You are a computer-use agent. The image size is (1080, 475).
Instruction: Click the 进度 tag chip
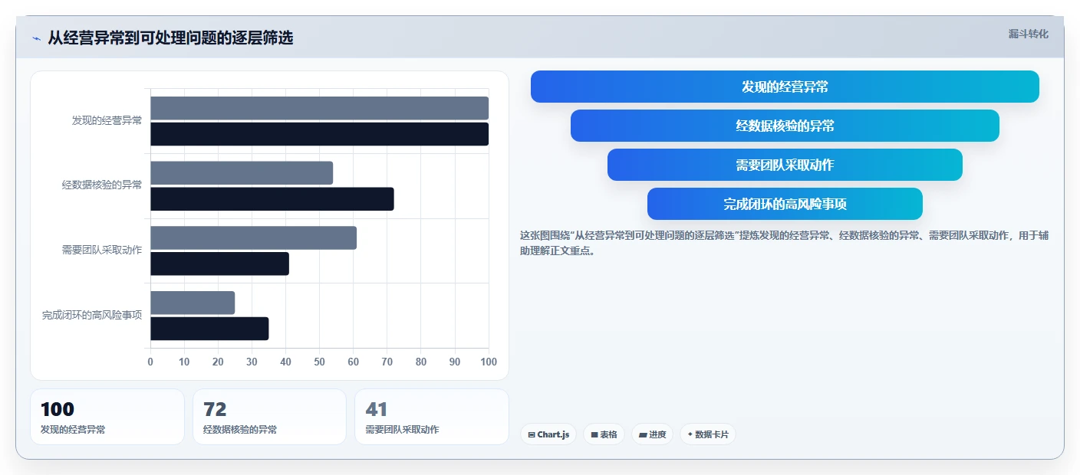tap(652, 434)
